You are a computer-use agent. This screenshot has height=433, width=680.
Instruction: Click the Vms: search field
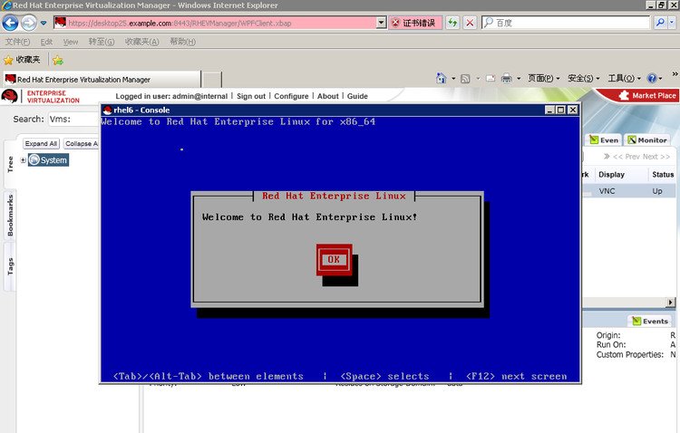coord(73,120)
